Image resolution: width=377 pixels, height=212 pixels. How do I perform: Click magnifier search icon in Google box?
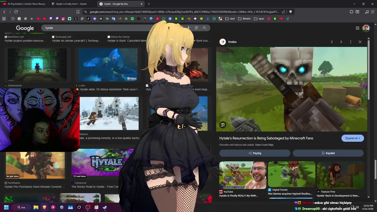(x=204, y=28)
